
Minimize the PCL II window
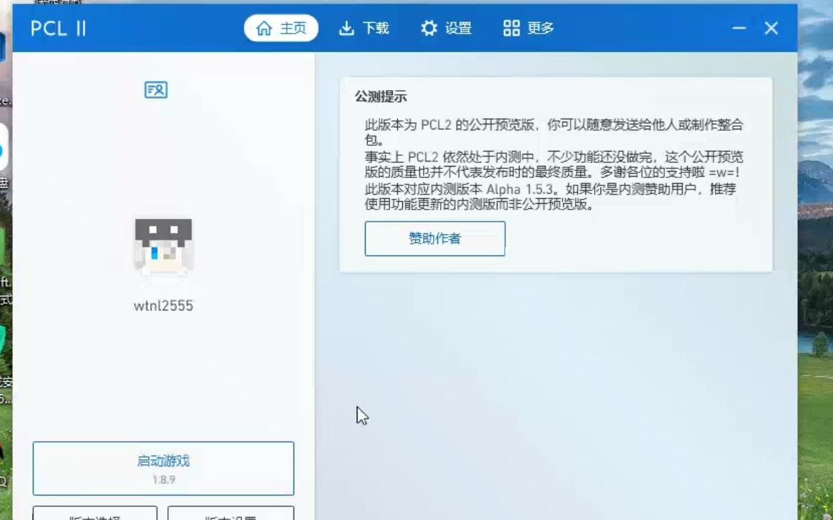[739, 28]
